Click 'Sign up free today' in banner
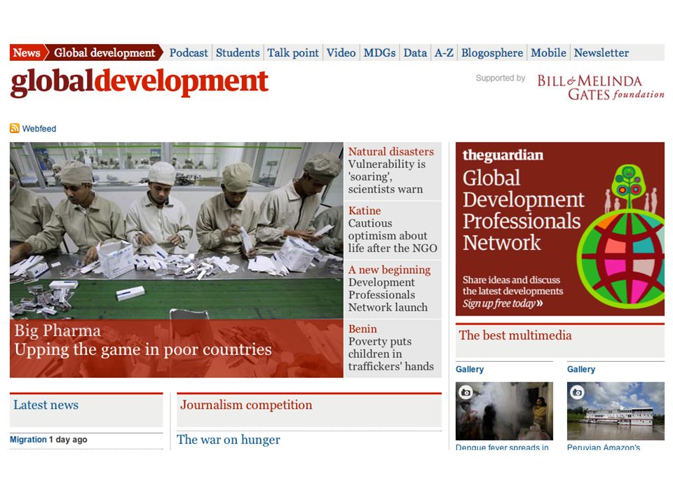This screenshot has width=673, height=504. 503,303
